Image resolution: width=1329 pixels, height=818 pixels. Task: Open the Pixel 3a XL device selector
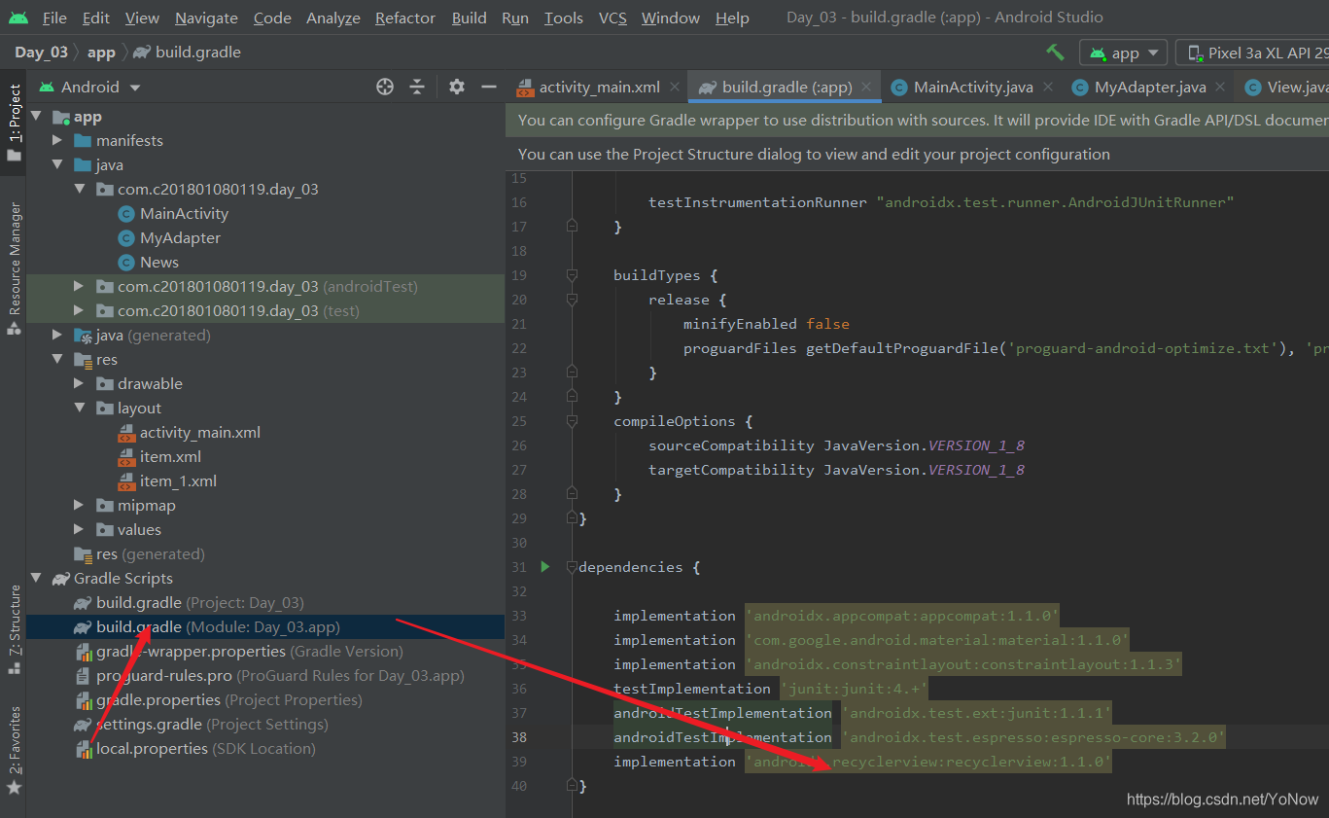tap(1254, 53)
